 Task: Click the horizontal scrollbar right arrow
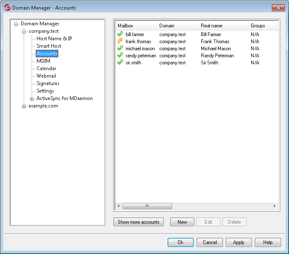tap(274, 206)
